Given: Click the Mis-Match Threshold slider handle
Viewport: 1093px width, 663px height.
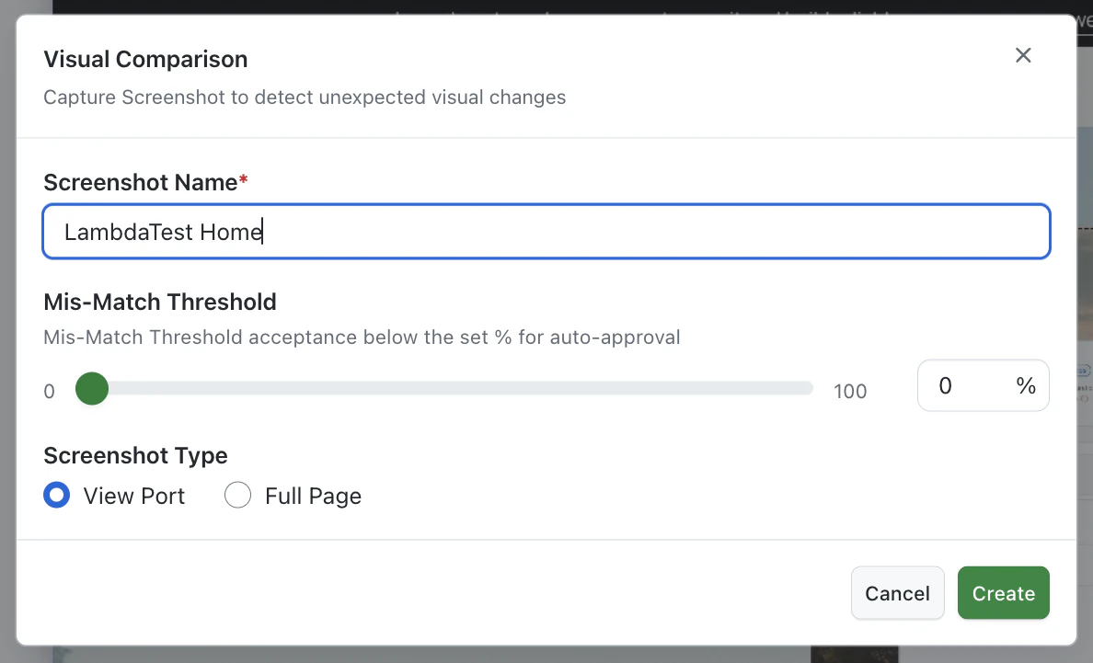Looking at the screenshot, I should coord(92,388).
